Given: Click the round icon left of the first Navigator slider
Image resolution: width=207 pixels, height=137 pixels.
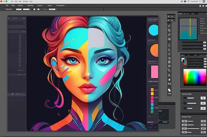Looking at the screenshot, I should click(180, 42).
